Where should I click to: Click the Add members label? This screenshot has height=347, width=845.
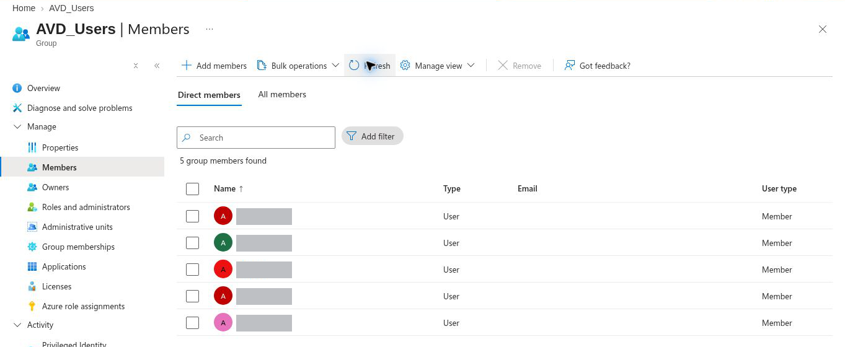point(221,66)
